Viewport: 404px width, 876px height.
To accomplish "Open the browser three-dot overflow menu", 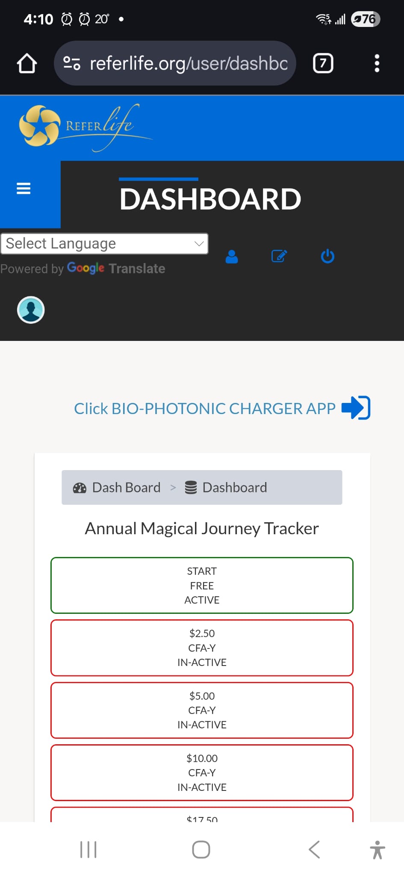I will click(x=377, y=63).
